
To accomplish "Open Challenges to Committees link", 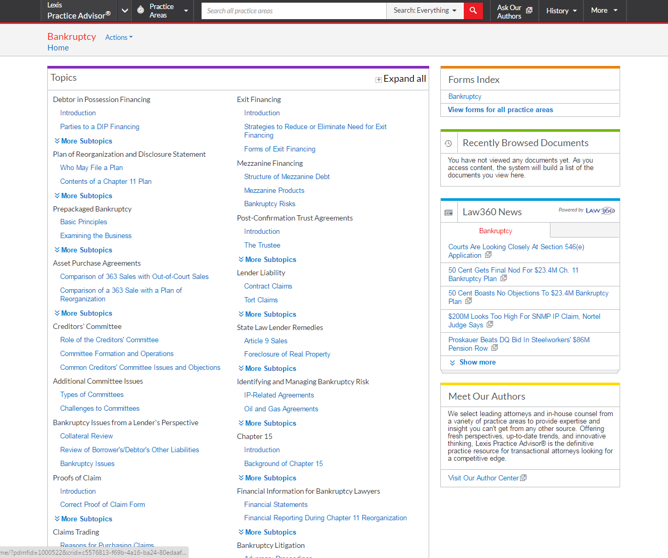I will click(99, 408).
